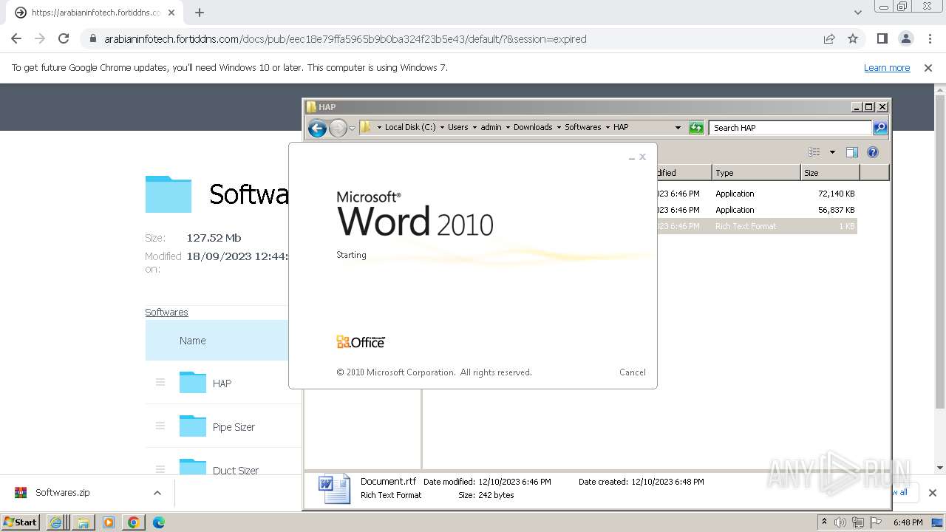946x532 pixels.
Task: Open a new Chrome tab
Action: coord(200,13)
